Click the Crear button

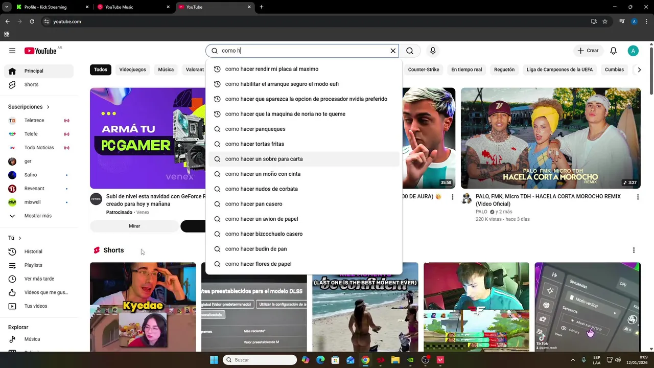(x=588, y=51)
